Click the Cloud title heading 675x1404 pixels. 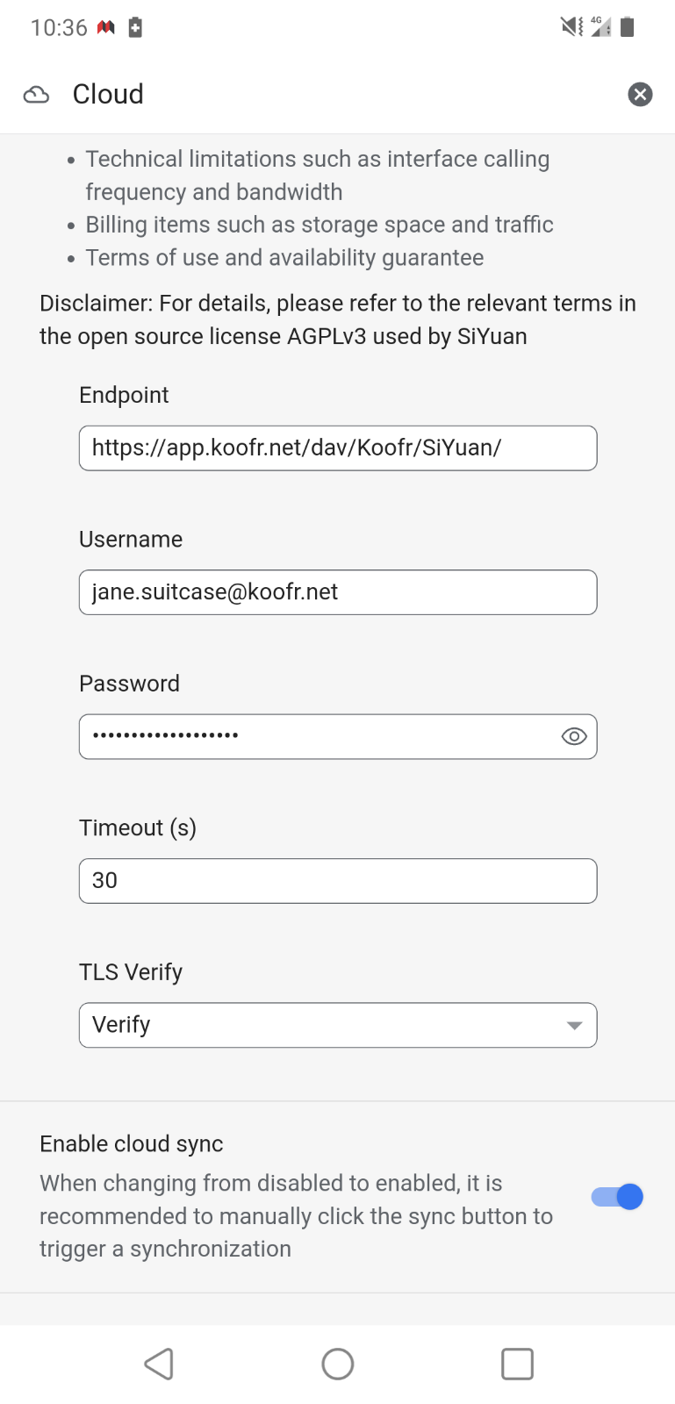point(108,94)
